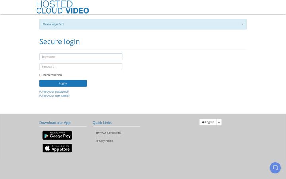The width and height of the screenshot is (286, 179).
Task: Choose the English language button
Action: [208, 122]
